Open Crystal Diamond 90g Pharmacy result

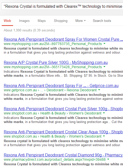[63, 155]
